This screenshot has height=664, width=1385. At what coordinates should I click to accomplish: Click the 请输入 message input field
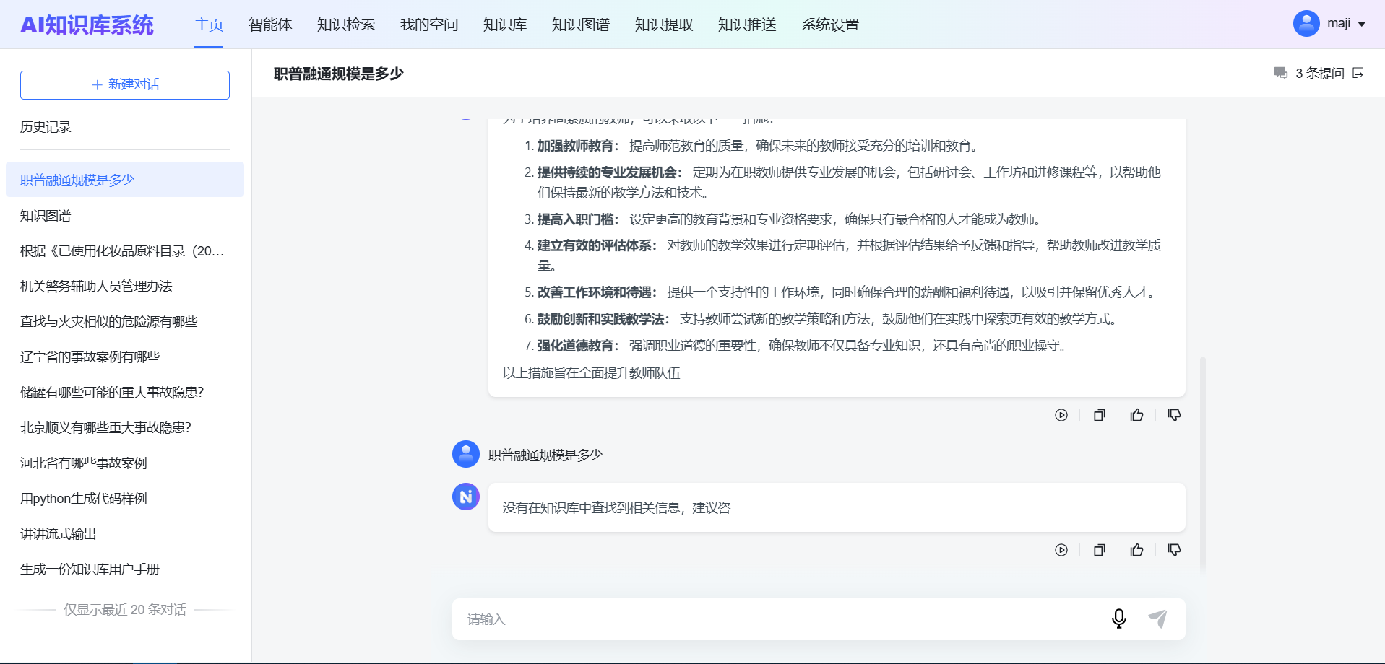point(780,619)
